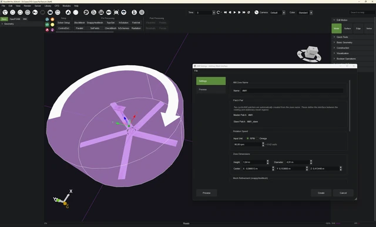Viewport: 376px width, 227px height.
Task: Jump to last time step
Action: pos(244,12)
